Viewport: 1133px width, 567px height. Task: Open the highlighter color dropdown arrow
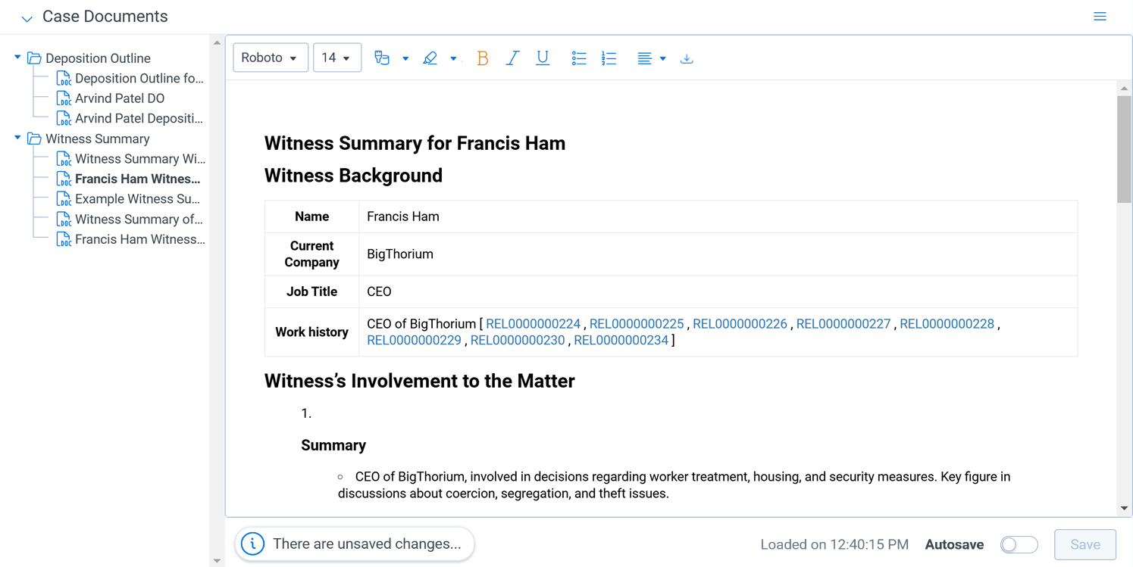tap(453, 58)
